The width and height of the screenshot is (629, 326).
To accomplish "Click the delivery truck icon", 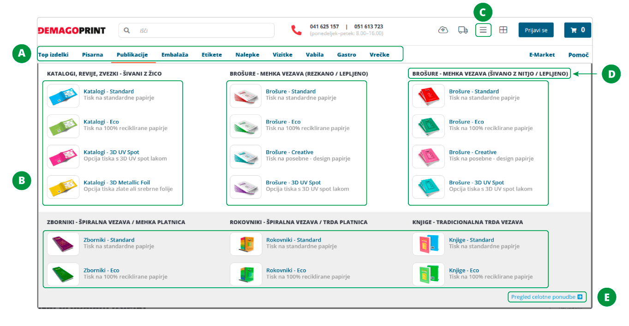I will click(x=463, y=30).
